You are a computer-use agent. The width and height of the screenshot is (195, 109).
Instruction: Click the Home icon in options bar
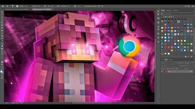point(3,6)
